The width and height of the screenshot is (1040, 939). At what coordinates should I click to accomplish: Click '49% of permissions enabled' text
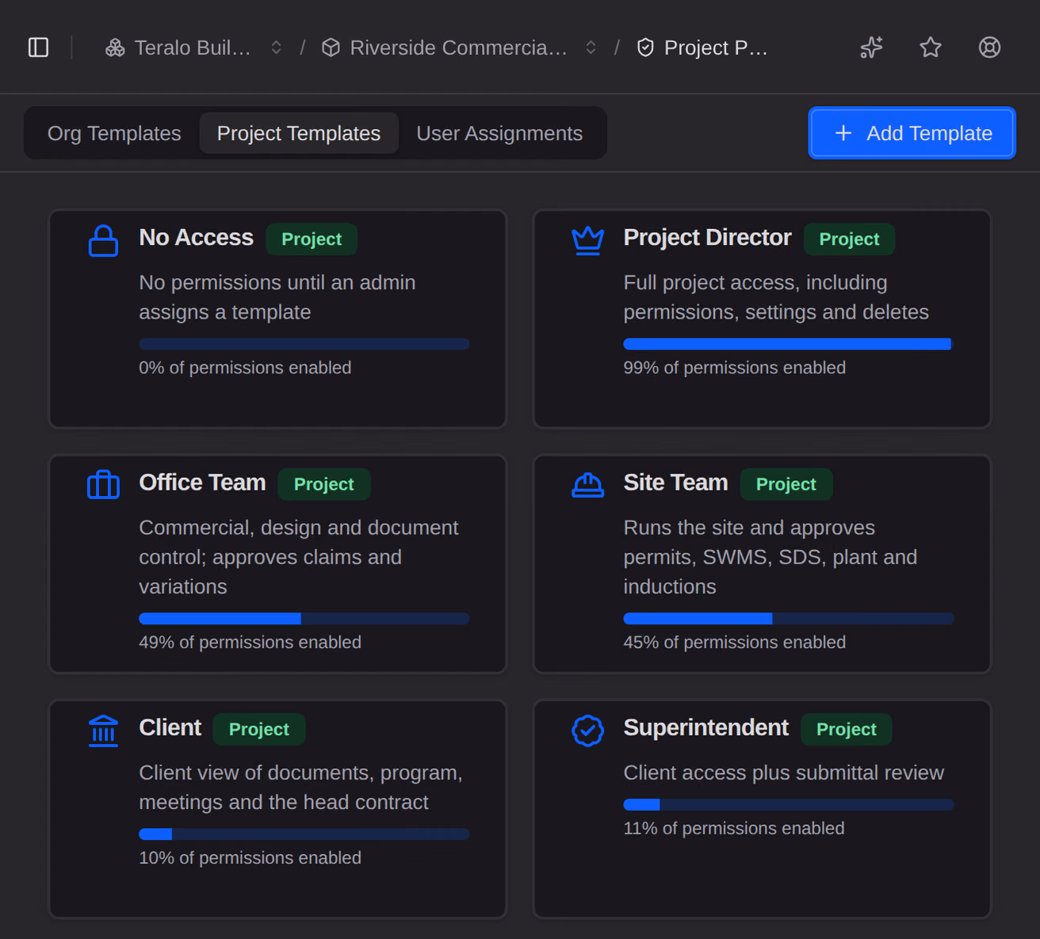point(250,642)
